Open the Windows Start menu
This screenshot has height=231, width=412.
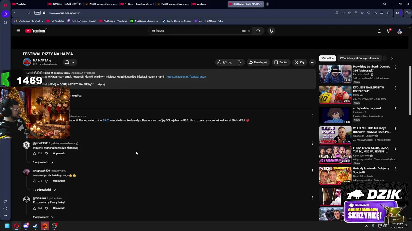click(x=7, y=226)
